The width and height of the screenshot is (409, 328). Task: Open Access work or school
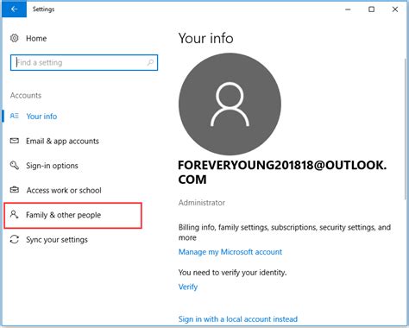tap(64, 190)
